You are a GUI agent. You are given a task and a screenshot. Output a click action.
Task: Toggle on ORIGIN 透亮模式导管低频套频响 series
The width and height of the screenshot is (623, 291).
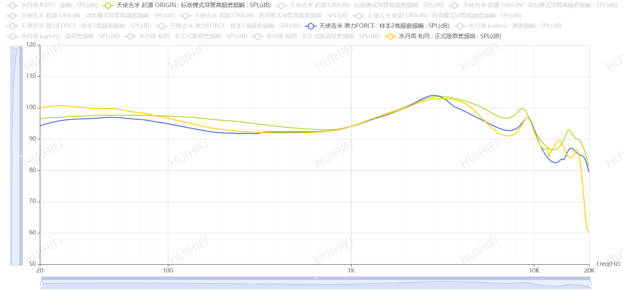pos(360,16)
